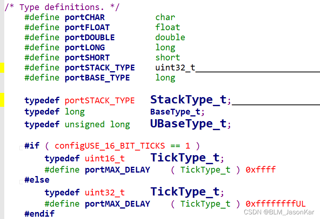
Task: Click the portFLOAT macro name
Action: 87,27
